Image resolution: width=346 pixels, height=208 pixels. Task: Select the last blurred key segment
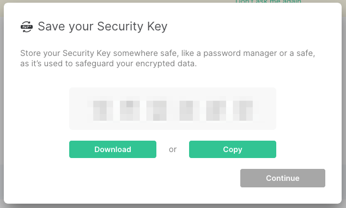point(242,111)
